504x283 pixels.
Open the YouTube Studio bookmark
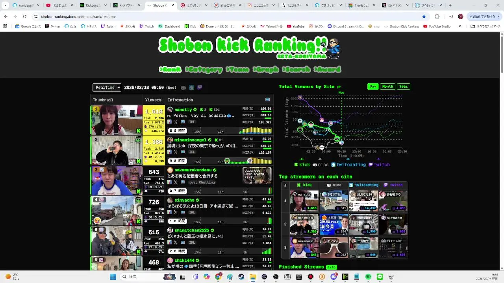coord(437,26)
